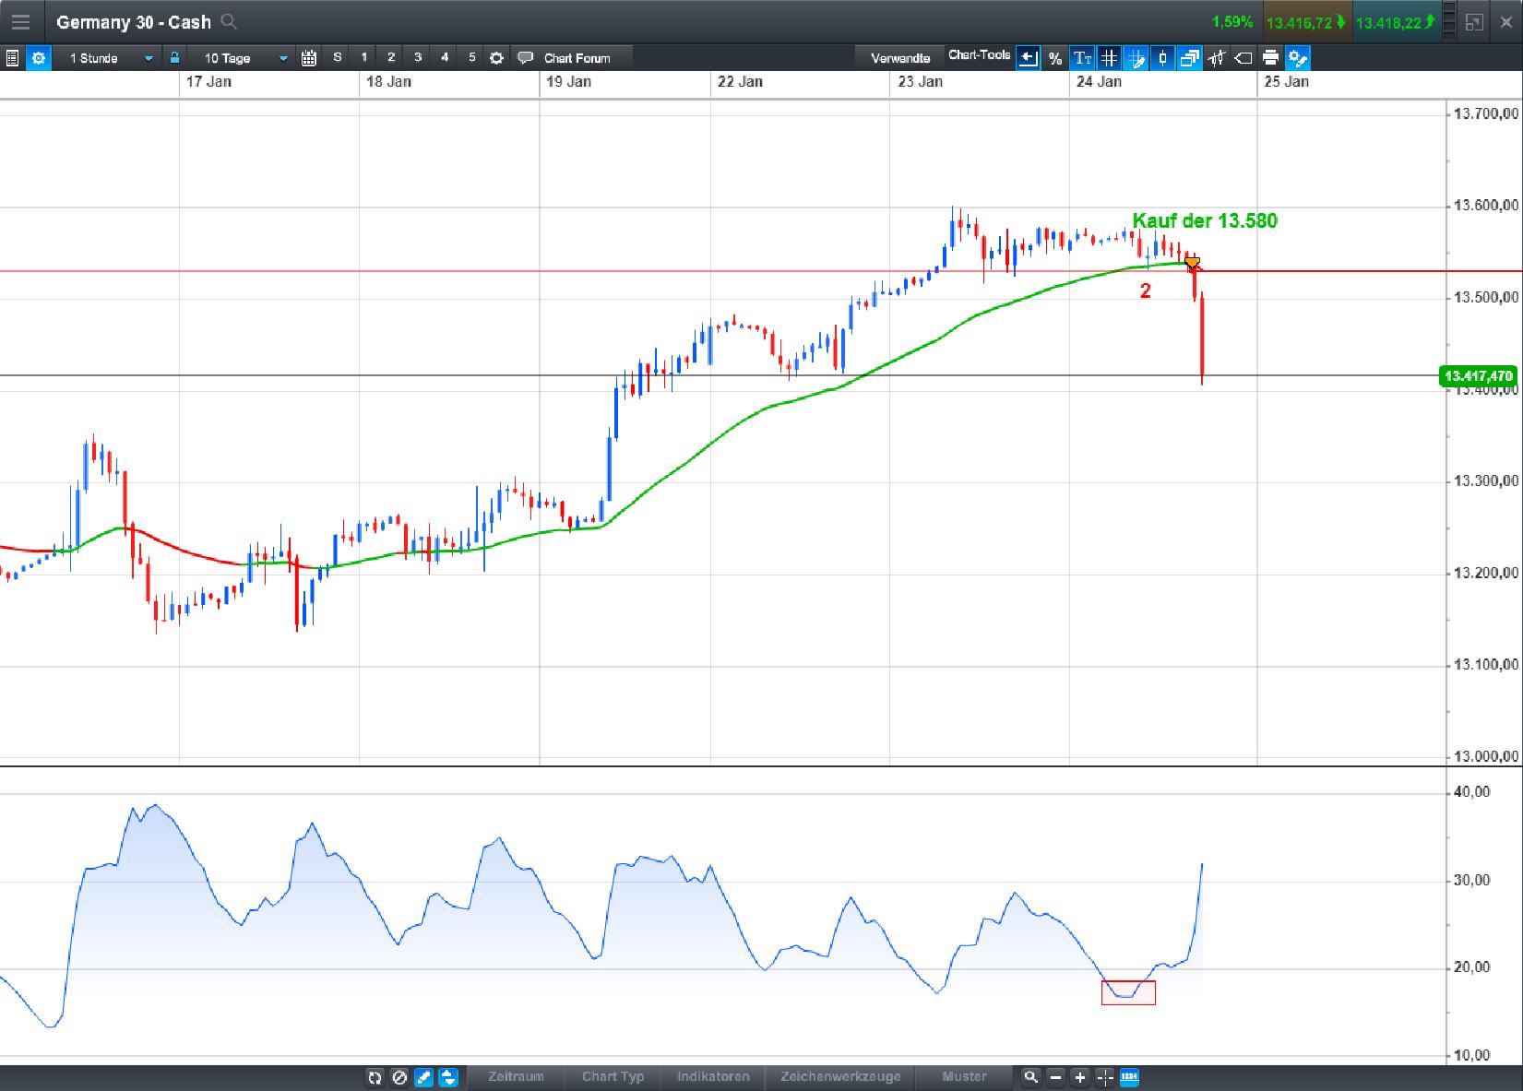Enable the auto-scale arrows toggle
Screen dimensions: 1523x1091
[447, 1077]
